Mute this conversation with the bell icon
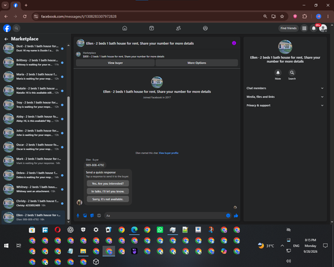The width and height of the screenshot is (334, 267). pos(278,73)
